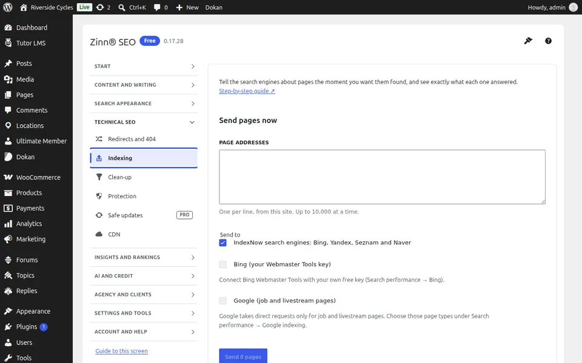The image size is (582, 363).
Task: Expand the Start section
Action: [x=144, y=67]
